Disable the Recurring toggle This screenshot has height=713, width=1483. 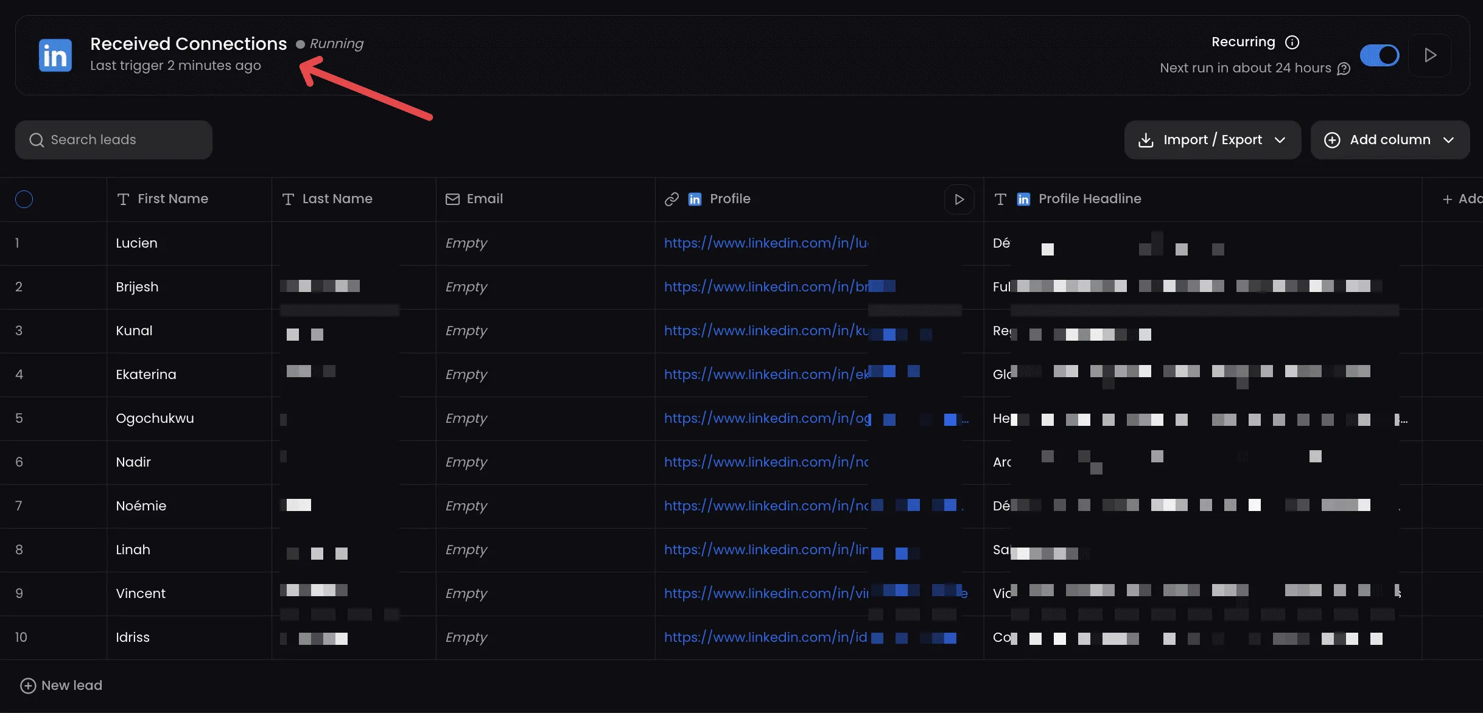pyautogui.click(x=1380, y=55)
